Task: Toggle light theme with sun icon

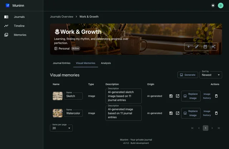Action: click(x=213, y=6)
